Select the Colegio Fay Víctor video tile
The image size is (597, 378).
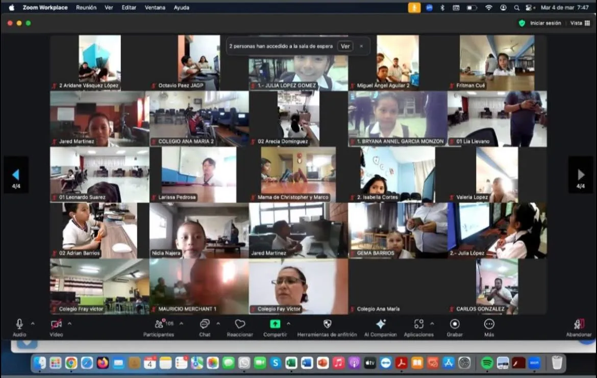[x=298, y=287]
